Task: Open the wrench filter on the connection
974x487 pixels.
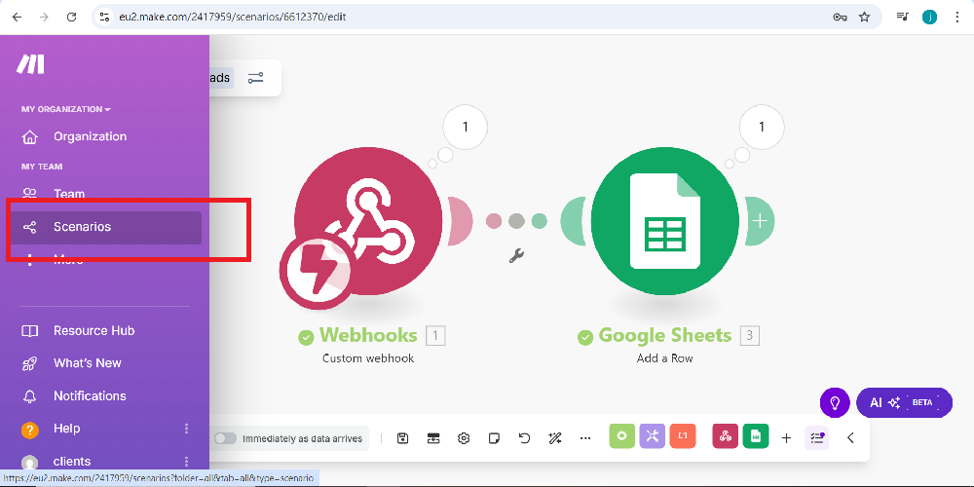Action: (516, 255)
